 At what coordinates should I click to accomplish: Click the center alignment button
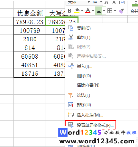coord(99,11)
